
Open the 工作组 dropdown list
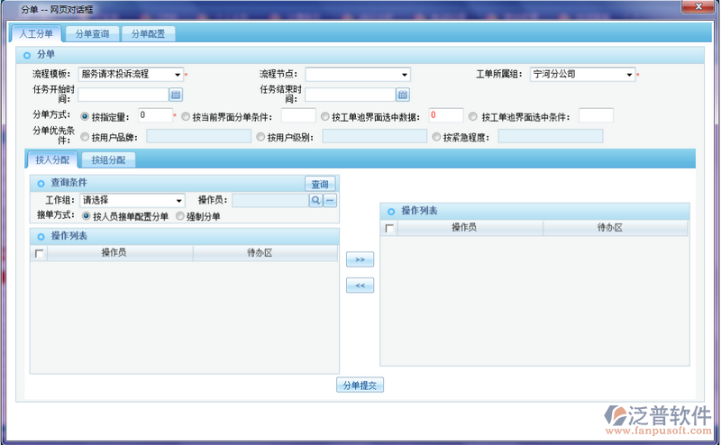tap(178, 200)
